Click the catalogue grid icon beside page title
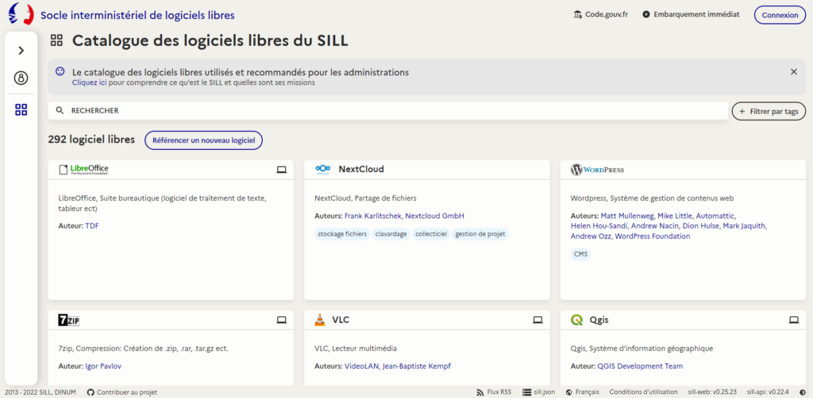This screenshot has width=813, height=398. [56, 40]
